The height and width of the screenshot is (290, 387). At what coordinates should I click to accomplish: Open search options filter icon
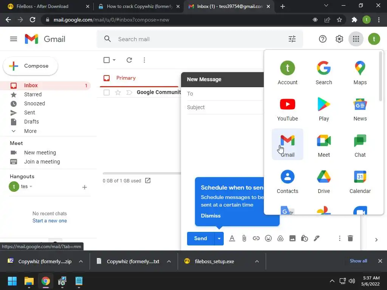click(292, 39)
